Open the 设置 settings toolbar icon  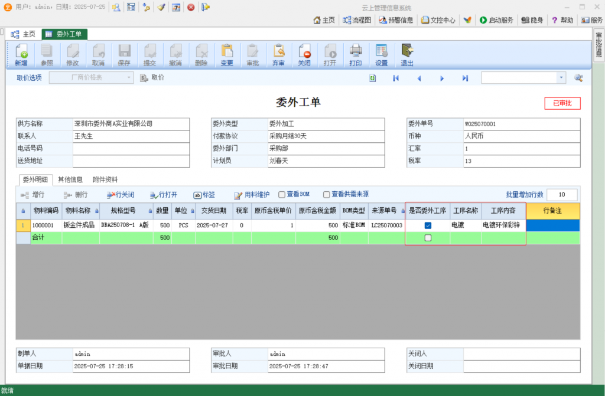point(381,55)
